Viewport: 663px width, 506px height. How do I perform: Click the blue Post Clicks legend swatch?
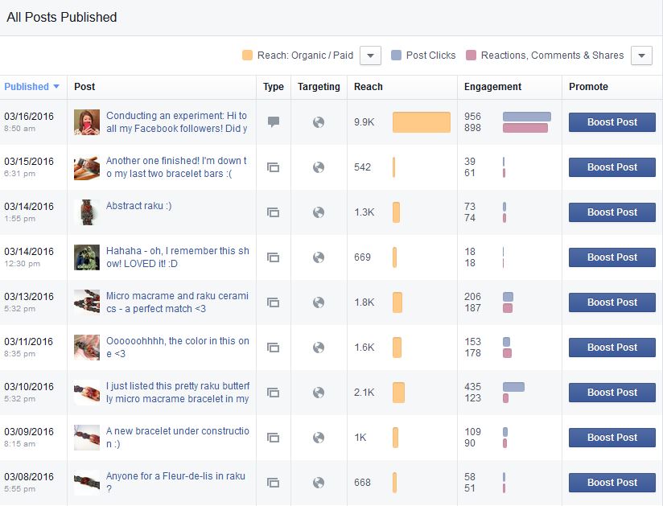click(x=396, y=56)
